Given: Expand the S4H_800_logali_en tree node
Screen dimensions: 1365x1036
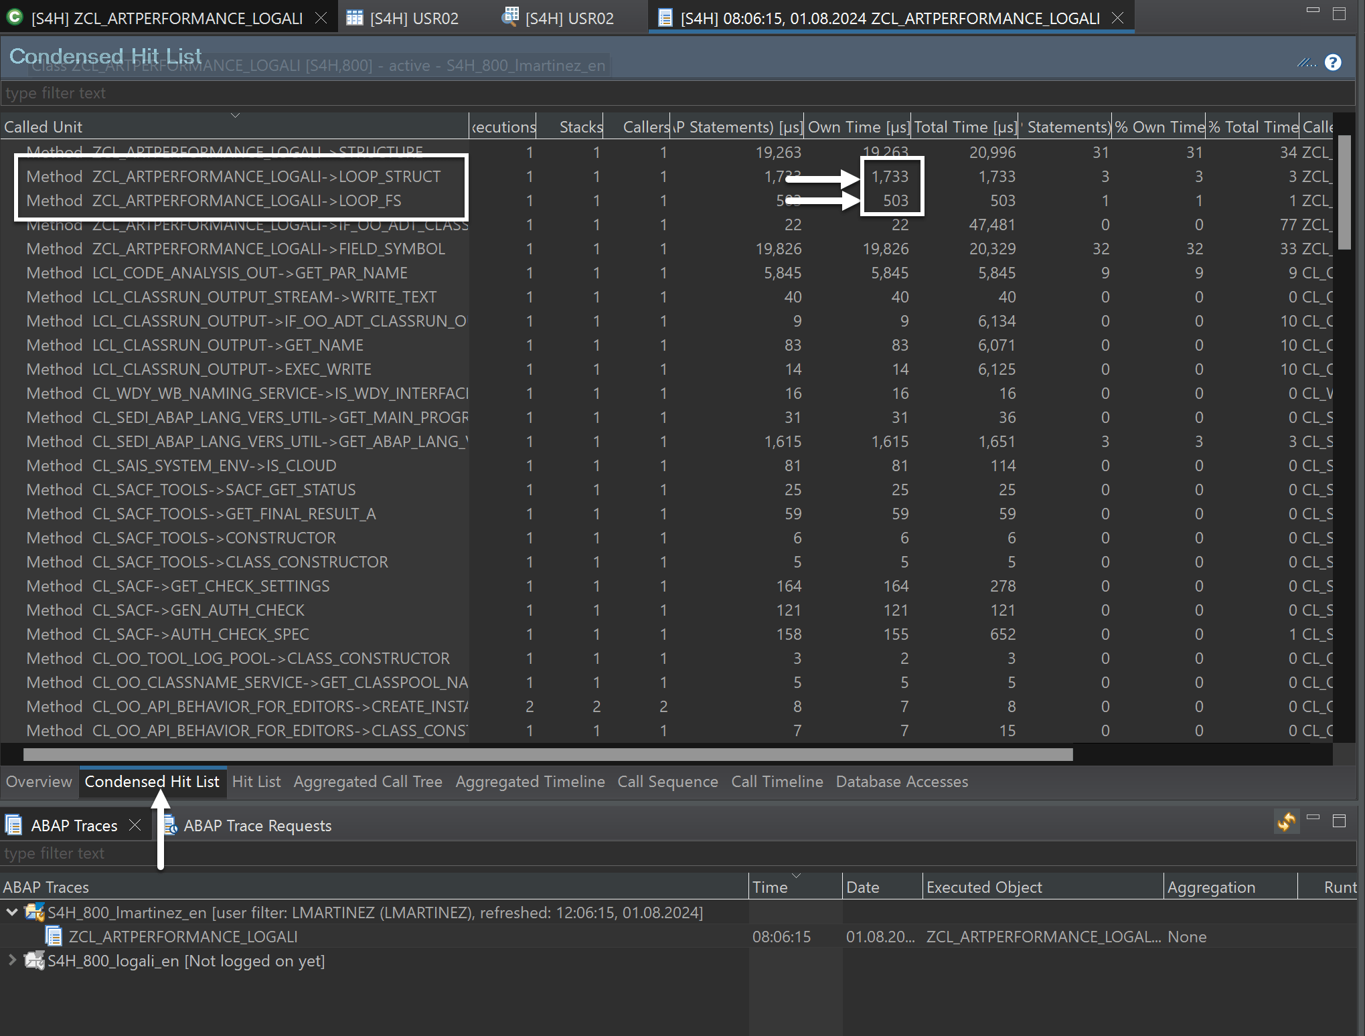Looking at the screenshot, I should (11, 960).
